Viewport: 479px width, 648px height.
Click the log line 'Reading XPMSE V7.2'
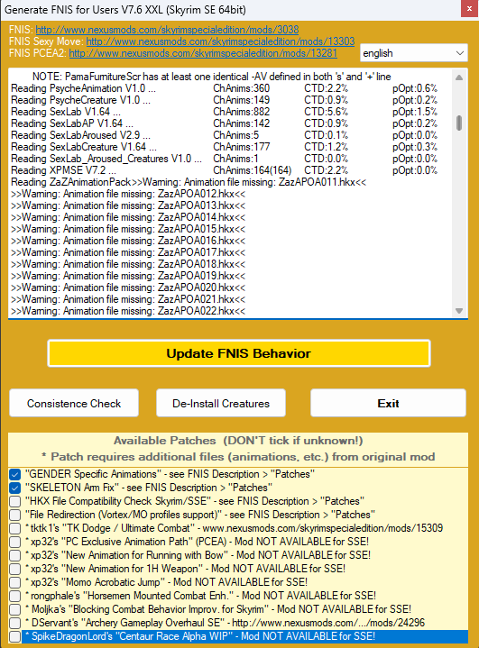click(x=224, y=170)
